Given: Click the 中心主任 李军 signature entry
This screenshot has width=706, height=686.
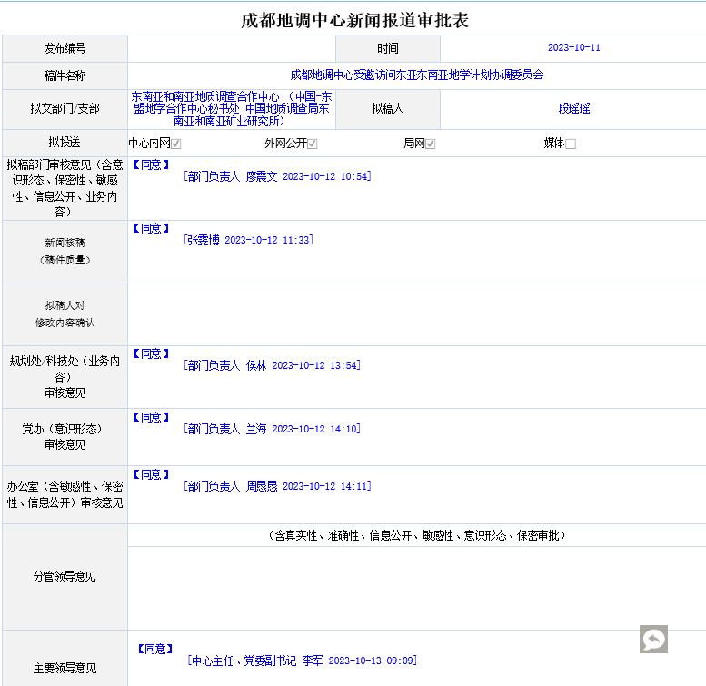Looking at the screenshot, I should (x=302, y=661).
